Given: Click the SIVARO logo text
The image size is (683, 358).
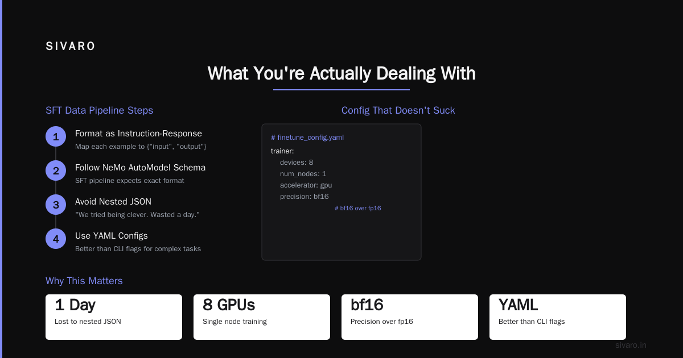Looking at the screenshot, I should (71, 47).
